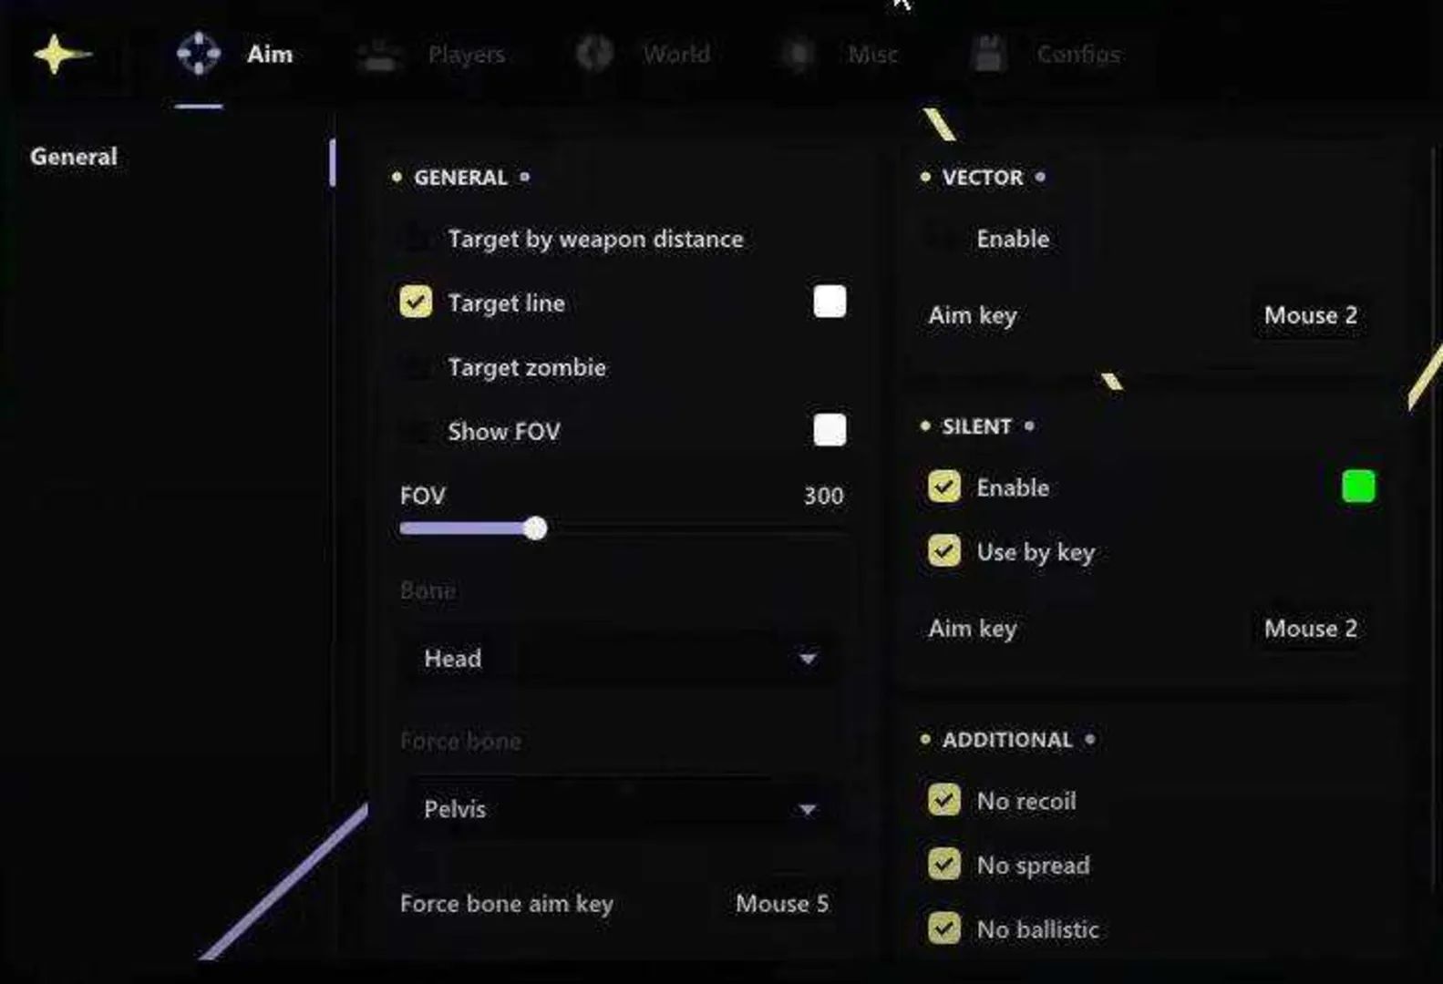Click the FOV slider handle
Image resolution: width=1443 pixels, height=984 pixels.
535,528
